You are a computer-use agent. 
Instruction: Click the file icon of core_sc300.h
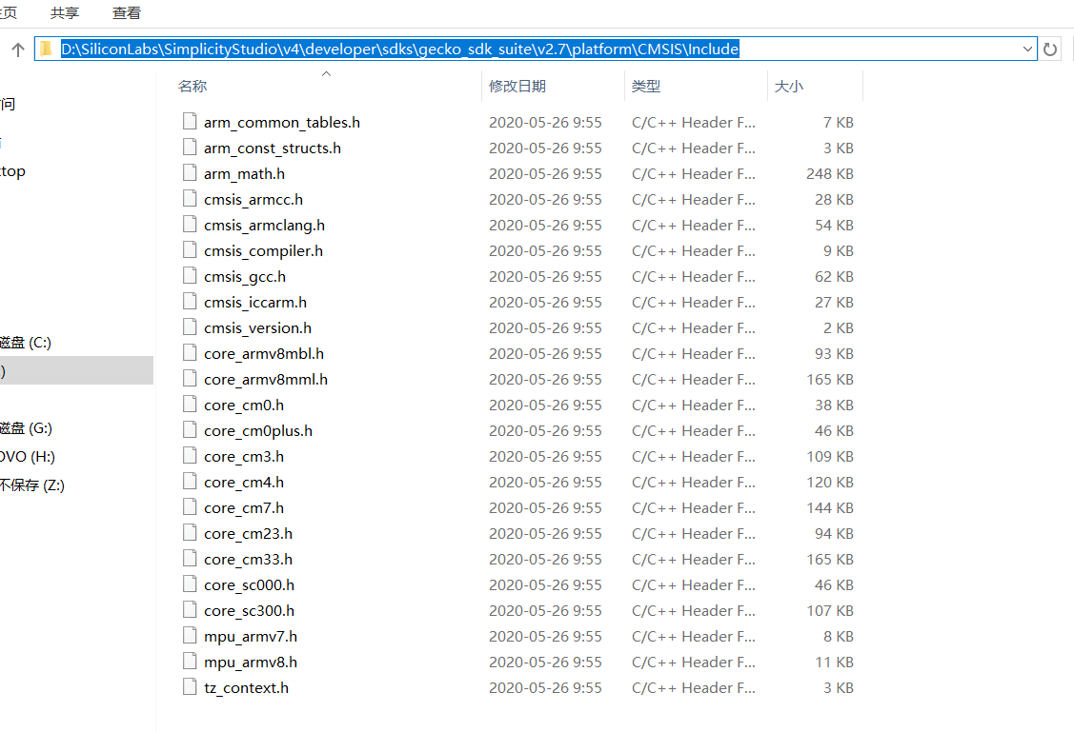[x=190, y=610]
